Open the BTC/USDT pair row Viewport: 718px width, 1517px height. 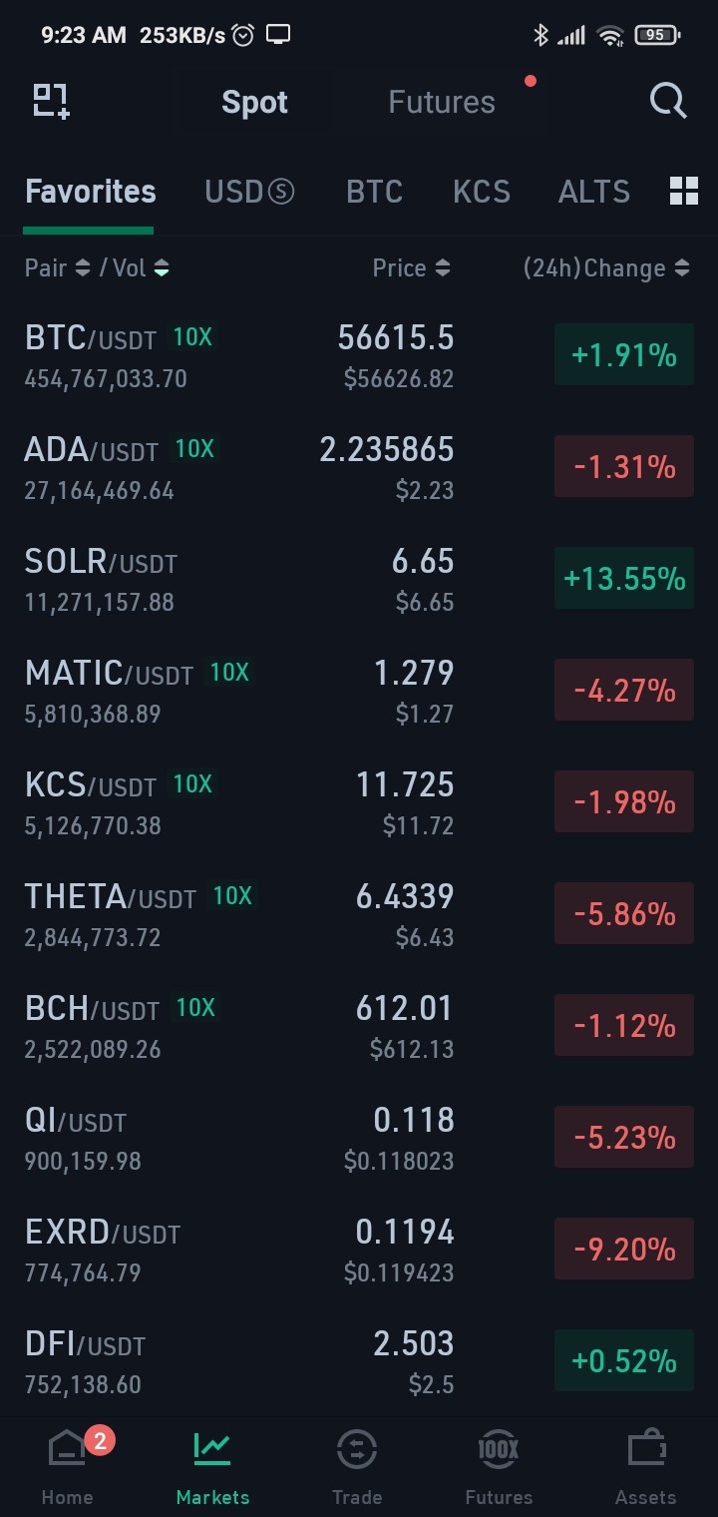(x=359, y=356)
